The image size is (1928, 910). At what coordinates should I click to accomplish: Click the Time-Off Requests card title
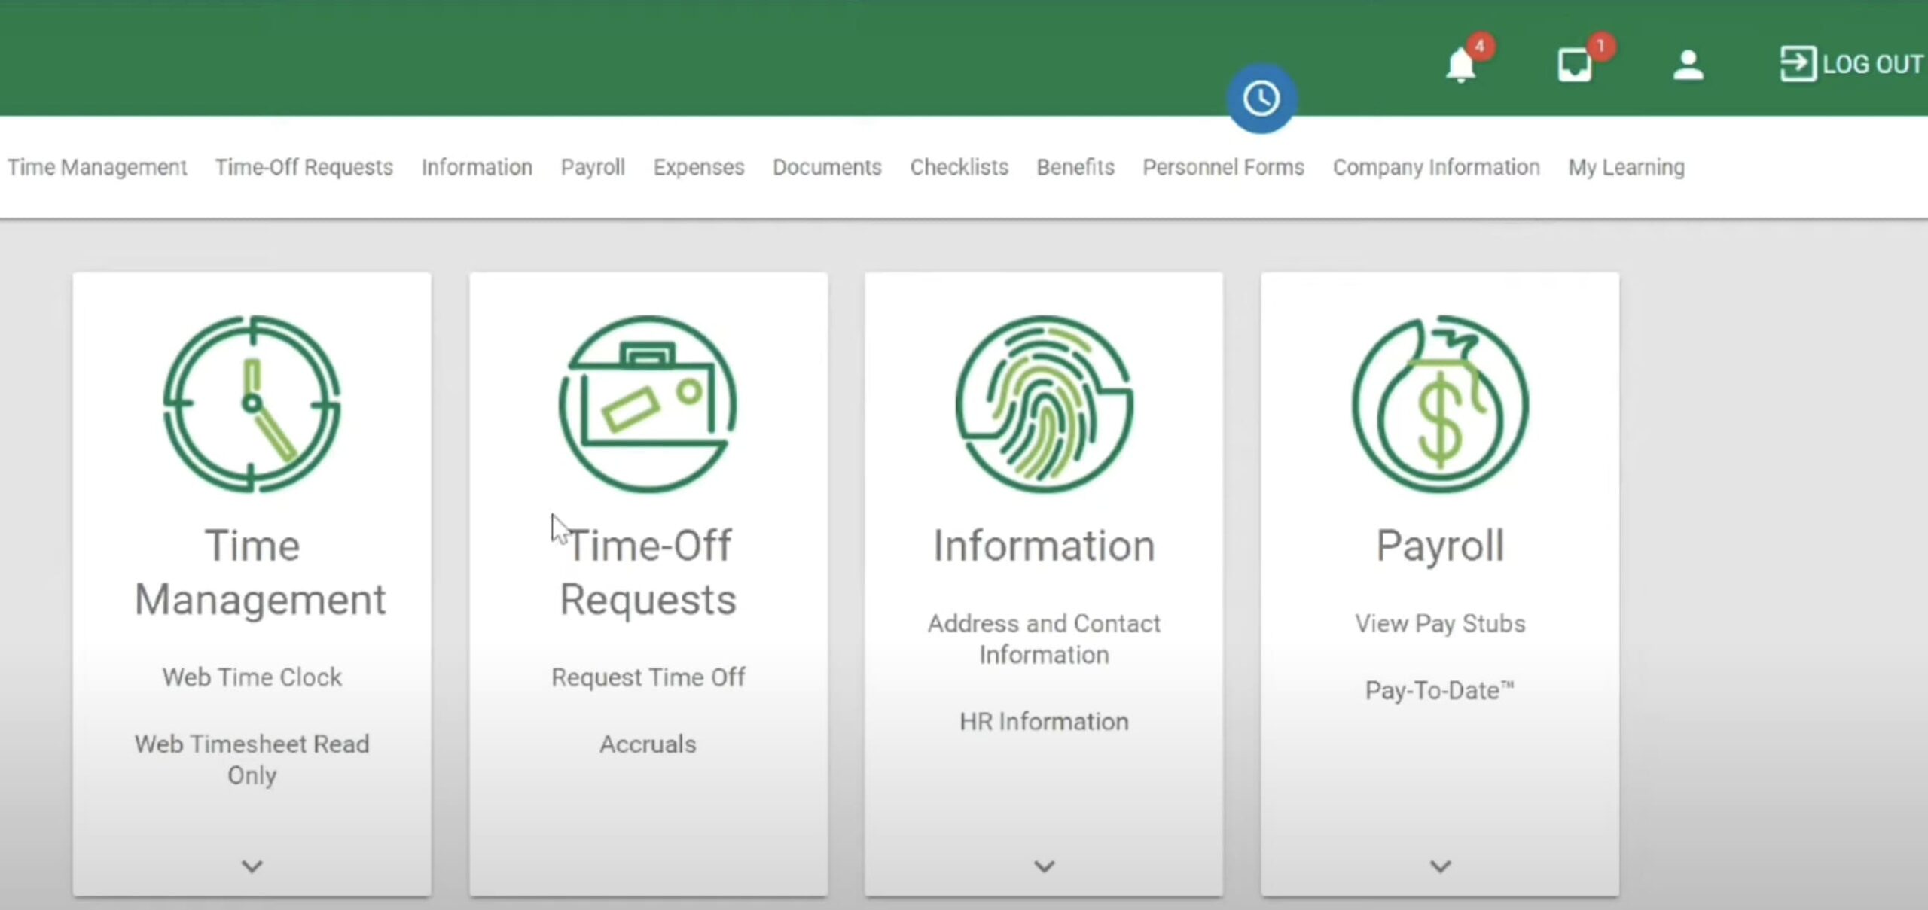tap(648, 572)
